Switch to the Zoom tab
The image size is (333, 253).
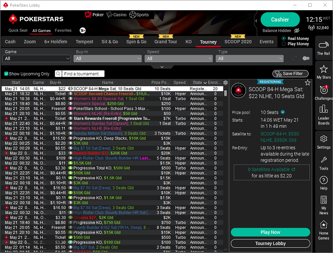tap(30, 42)
